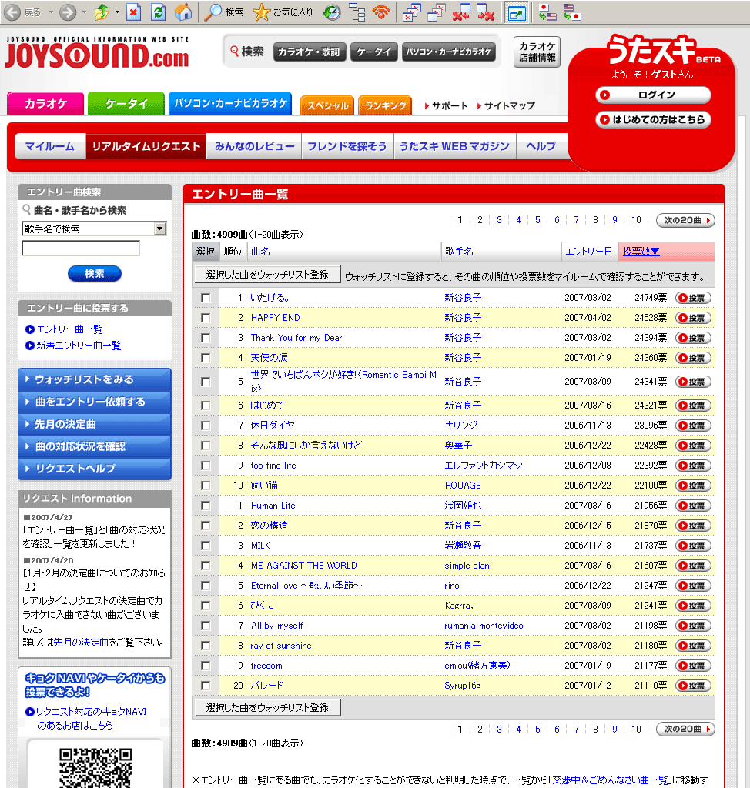Click top 次の20曲 pagination button

point(685,221)
